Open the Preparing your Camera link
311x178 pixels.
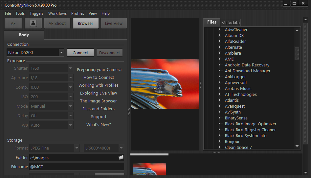click(99, 70)
